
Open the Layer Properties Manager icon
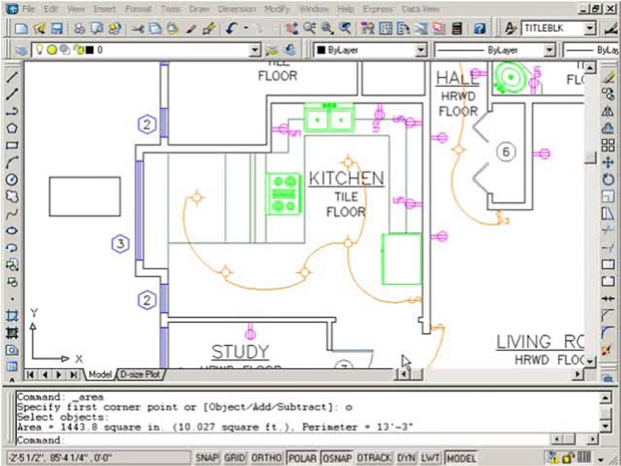point(21,50)
